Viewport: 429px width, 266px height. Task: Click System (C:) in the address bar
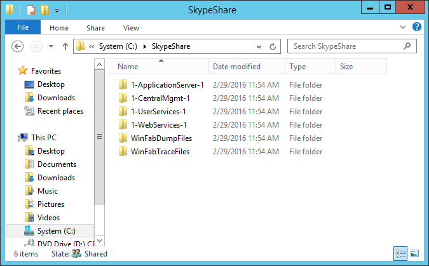tap(118, 46)
